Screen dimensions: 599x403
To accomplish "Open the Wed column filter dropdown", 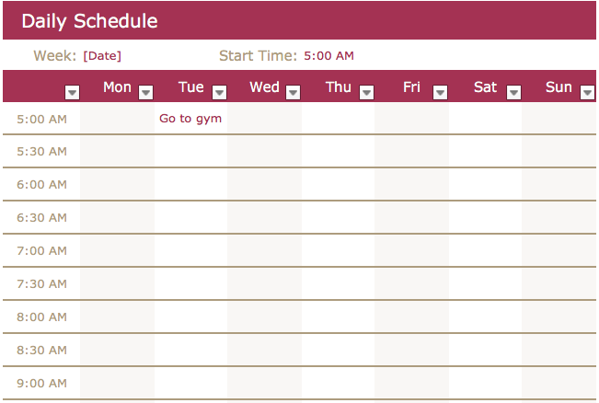I will (x=293, y=92).
